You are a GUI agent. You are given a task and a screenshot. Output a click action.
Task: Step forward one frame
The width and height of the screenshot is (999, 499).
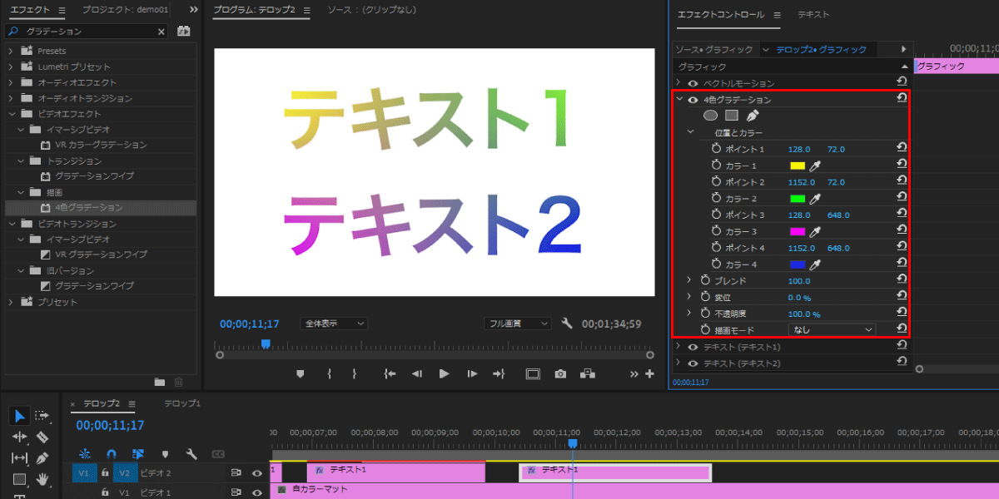[472, 374]
